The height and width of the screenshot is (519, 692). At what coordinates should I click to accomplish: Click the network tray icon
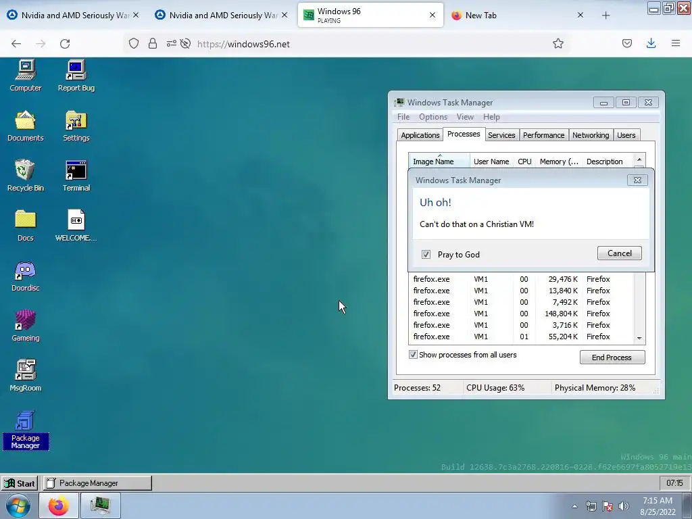pyautogui.click(x=591, y=506)
